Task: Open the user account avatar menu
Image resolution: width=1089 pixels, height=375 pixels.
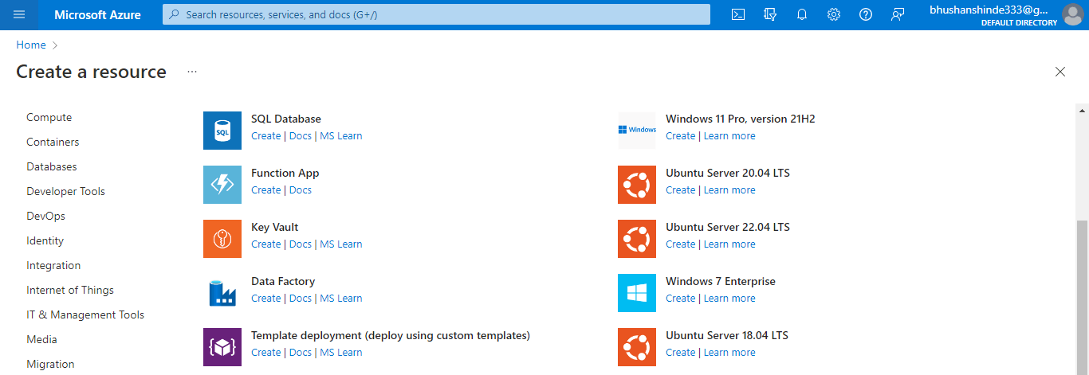Action: click(x=1072, y=14)
